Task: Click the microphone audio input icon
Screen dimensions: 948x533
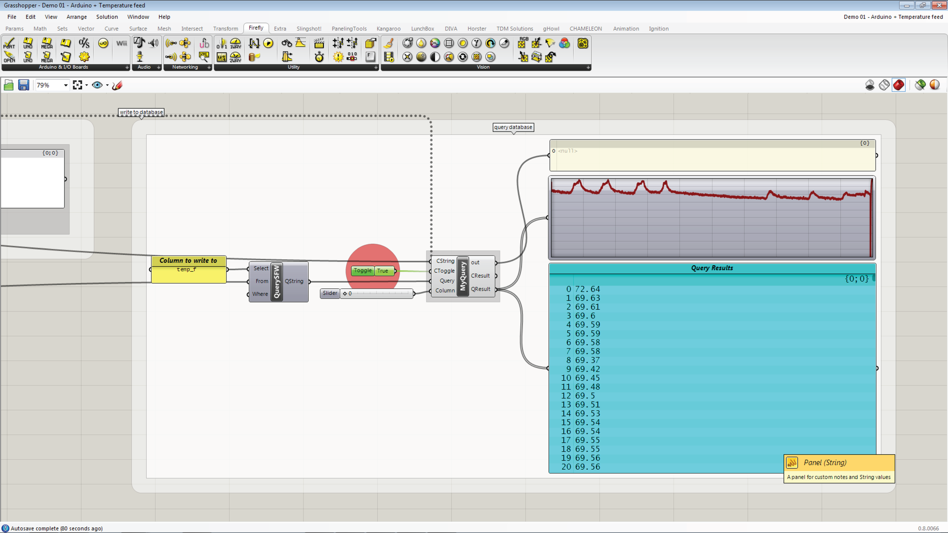Action: (x=140, y=57)
